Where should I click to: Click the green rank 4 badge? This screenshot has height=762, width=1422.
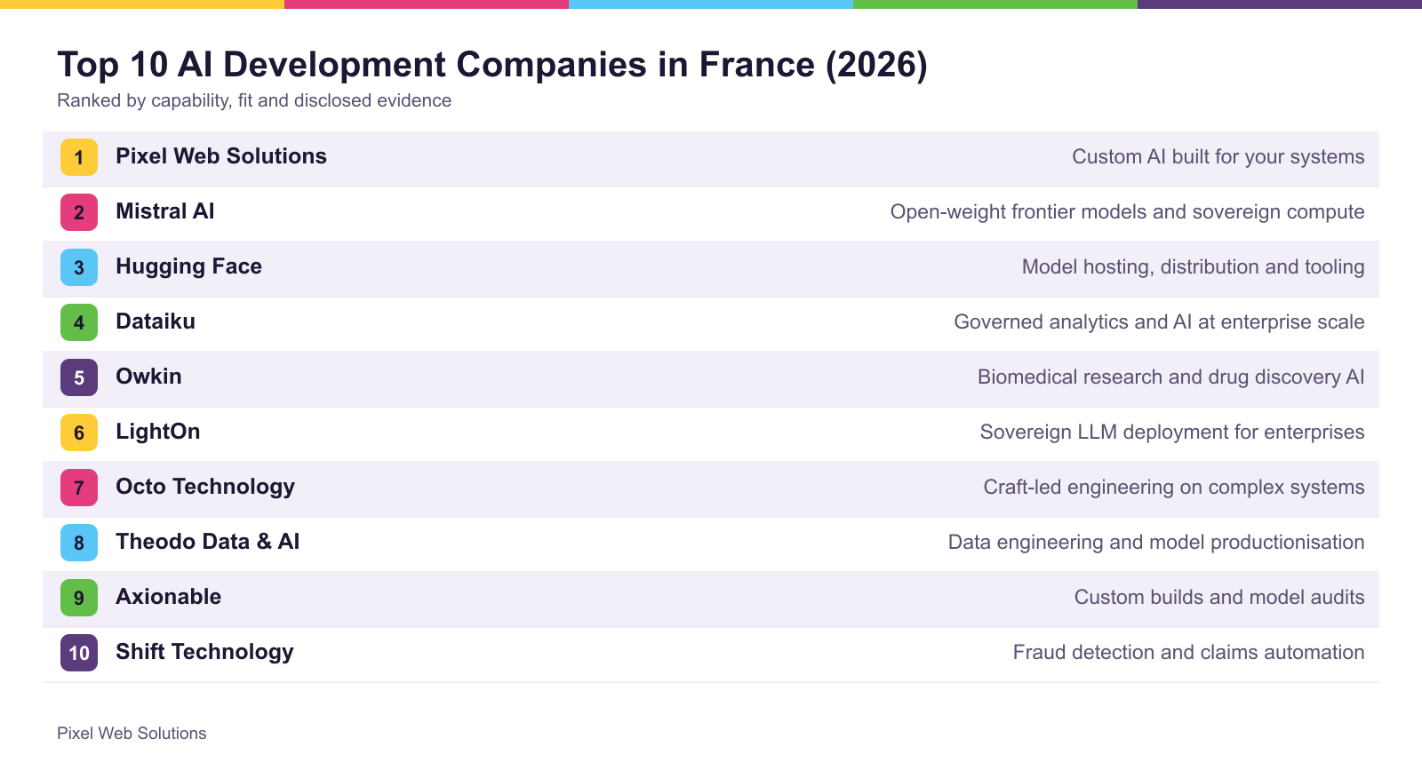click(x=79, y=322)
